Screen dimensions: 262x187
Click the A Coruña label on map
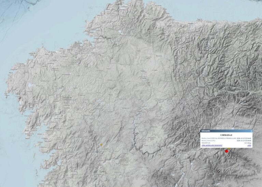(x=78, y=43)
